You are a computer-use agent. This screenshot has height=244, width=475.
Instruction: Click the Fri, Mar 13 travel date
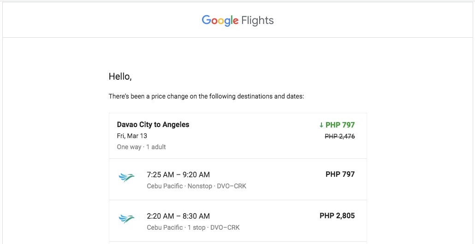[x=132, y=136]
